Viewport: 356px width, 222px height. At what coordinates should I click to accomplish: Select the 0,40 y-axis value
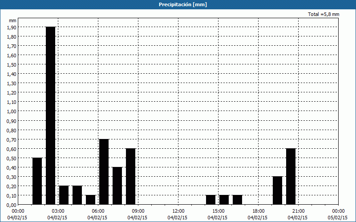coord(12,167)
